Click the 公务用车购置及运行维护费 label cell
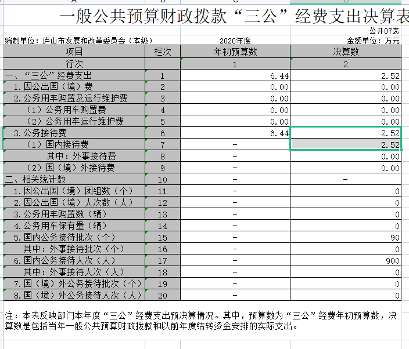 [x=74, y=99]
